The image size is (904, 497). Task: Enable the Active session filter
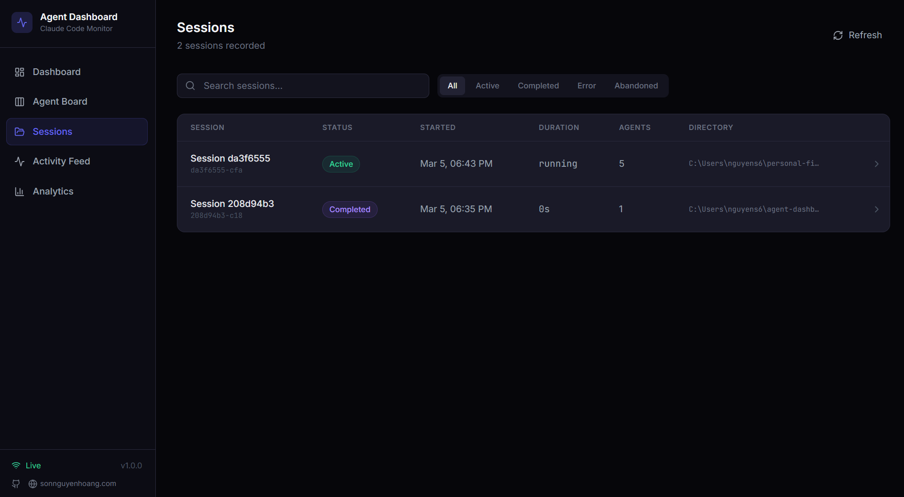[487, 86]
